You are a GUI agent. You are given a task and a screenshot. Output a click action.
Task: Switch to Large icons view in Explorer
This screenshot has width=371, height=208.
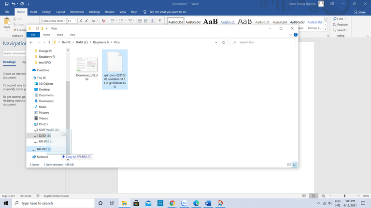(295, 165)
